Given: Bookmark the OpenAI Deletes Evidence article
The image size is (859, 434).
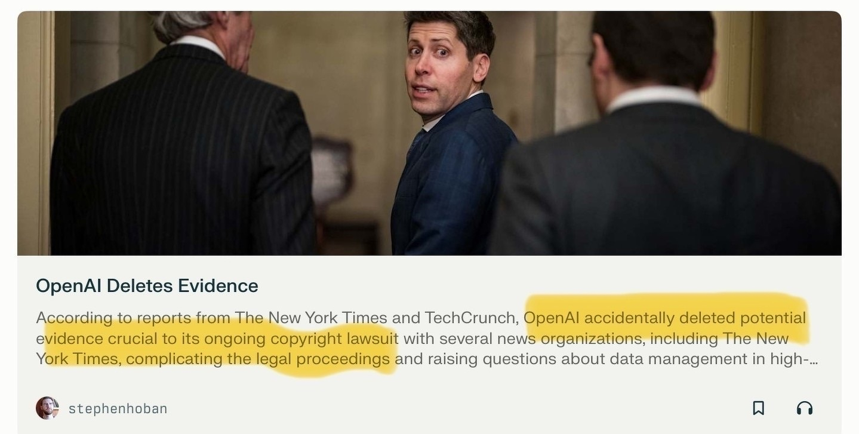Looking at the screenshot, I should (x=758, y=408).
